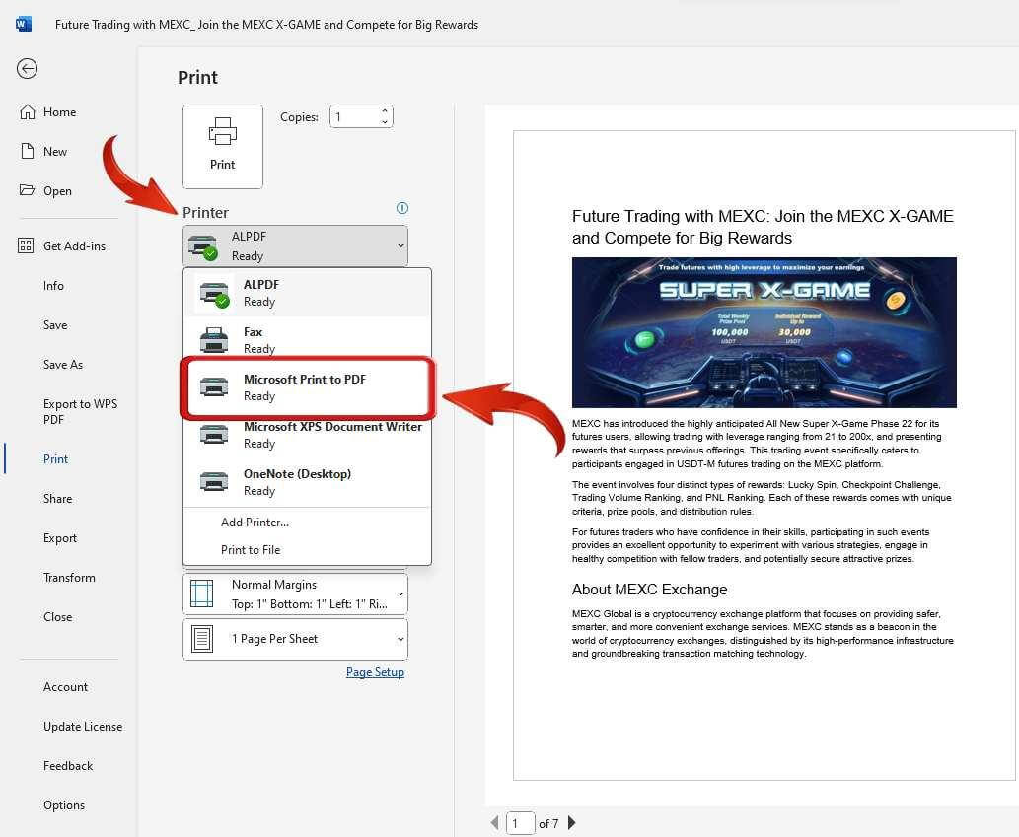Go to the previous preview page arrow

point(495,823)
